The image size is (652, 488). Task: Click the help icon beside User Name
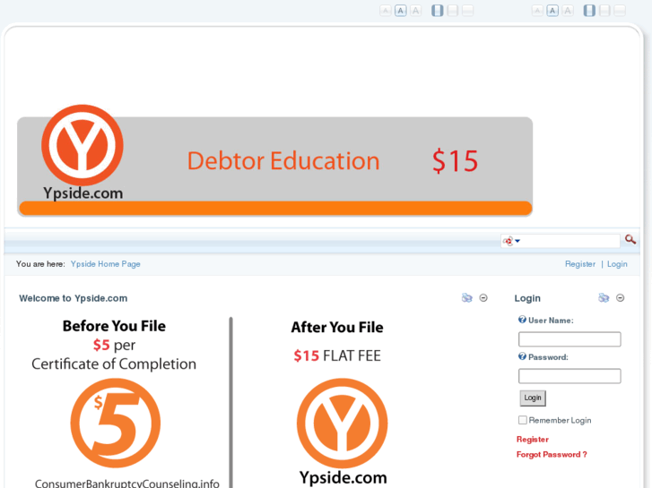coord(522,320)
